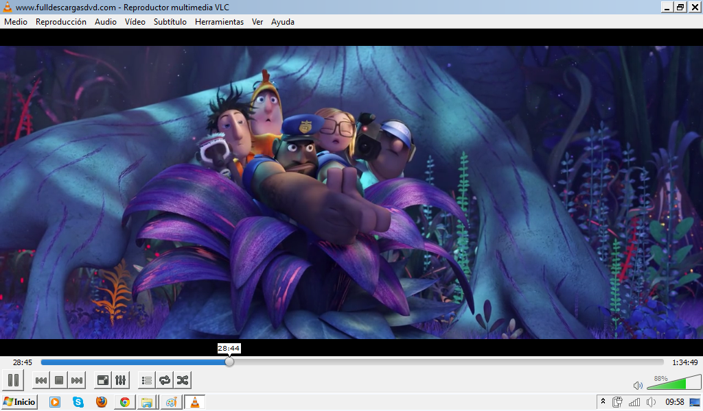Minimize the VLC window
Viewport: 703px width, 411px height.
tap(667, 7)
